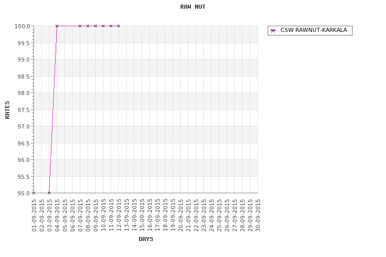The height and width of the screenshot is (257, 386).
Task: Click the data marker at 03-09-2015
Action: coord(49,193)
